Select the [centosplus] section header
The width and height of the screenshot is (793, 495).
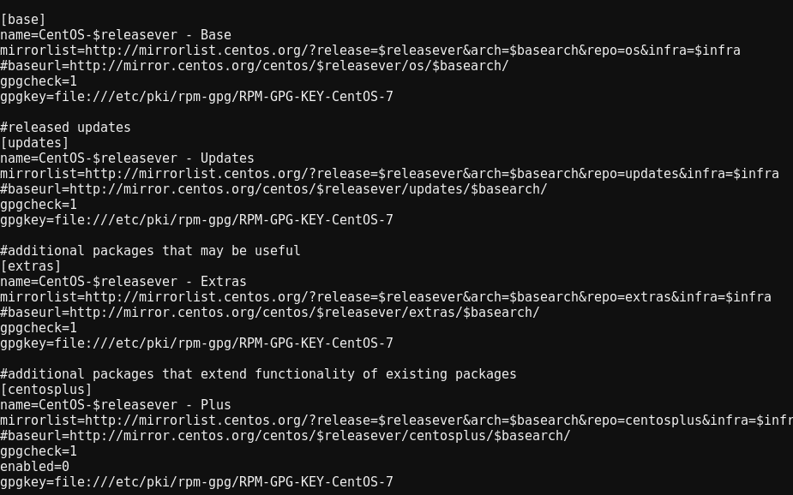pyautogui.click(x=46, y=390)
